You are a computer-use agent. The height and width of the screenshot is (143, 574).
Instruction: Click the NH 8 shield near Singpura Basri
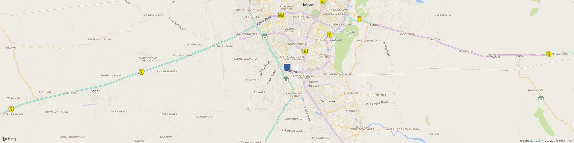click(x=11, y=109)
